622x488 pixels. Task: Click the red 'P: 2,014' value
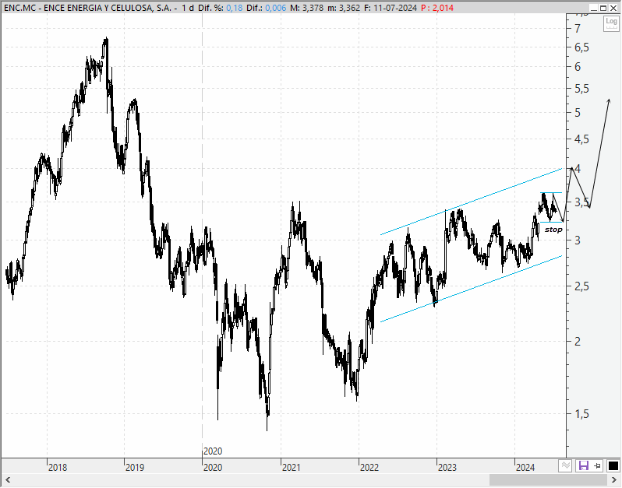point(437,8)
